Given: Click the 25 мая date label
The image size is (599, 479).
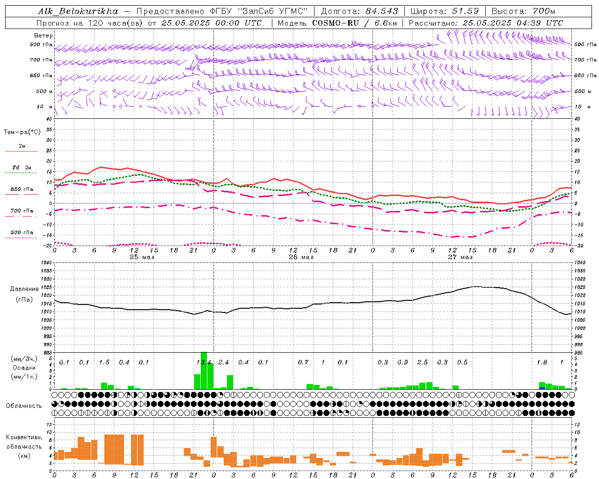Looking at the screenshot, I should 142,257.
